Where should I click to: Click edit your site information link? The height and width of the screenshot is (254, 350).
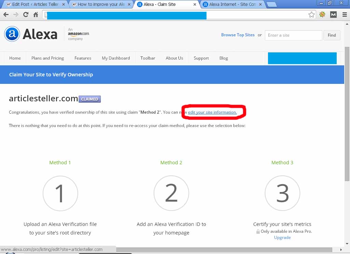212,112
